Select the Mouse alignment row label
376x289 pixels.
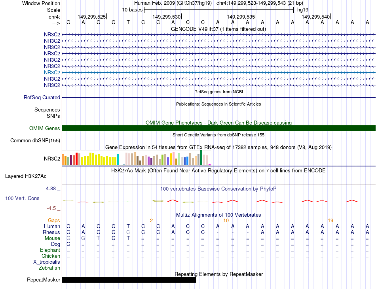point(52,238)
